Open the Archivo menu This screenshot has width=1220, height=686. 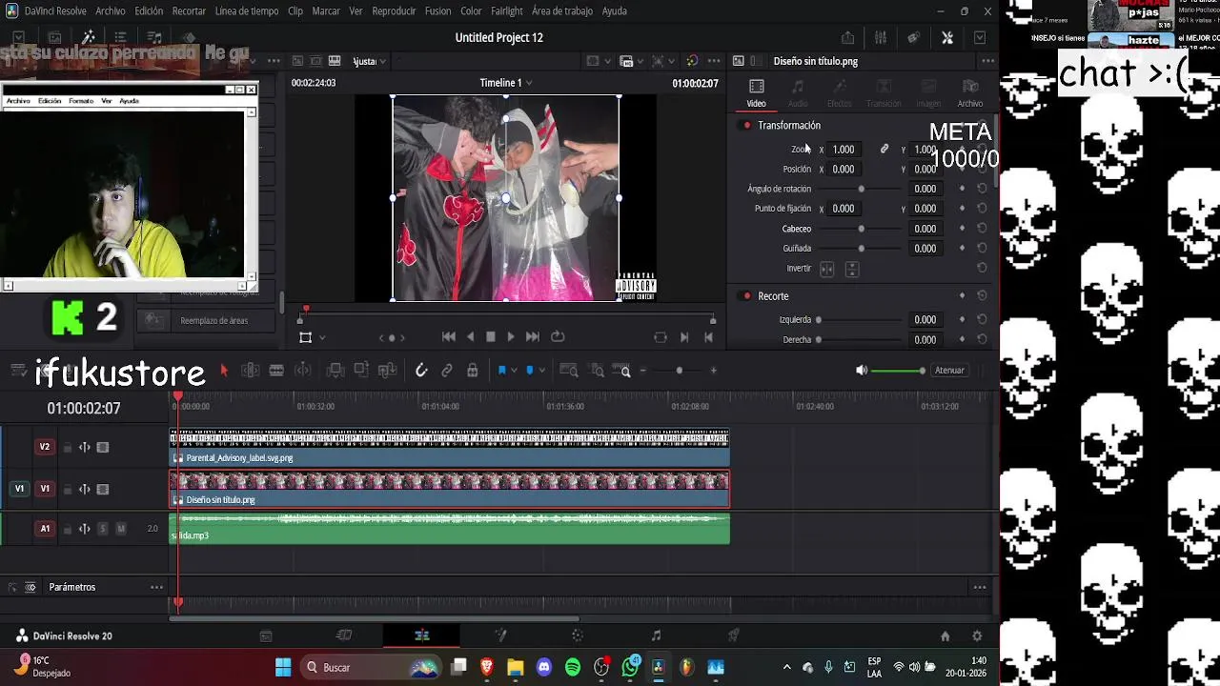(111, 11)
